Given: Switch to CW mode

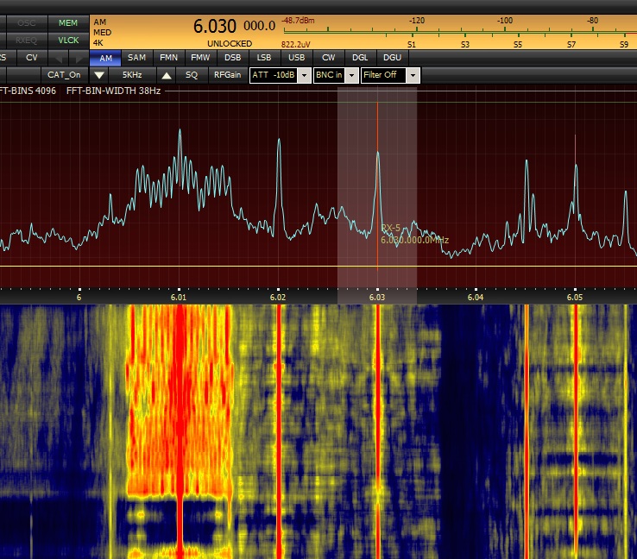Looking at the screenshot, I should 328,58.
